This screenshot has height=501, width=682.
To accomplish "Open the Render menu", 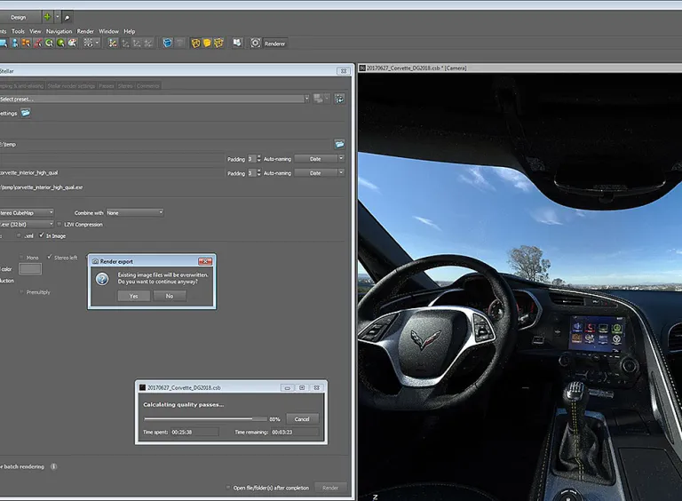I will pos(85,31).
